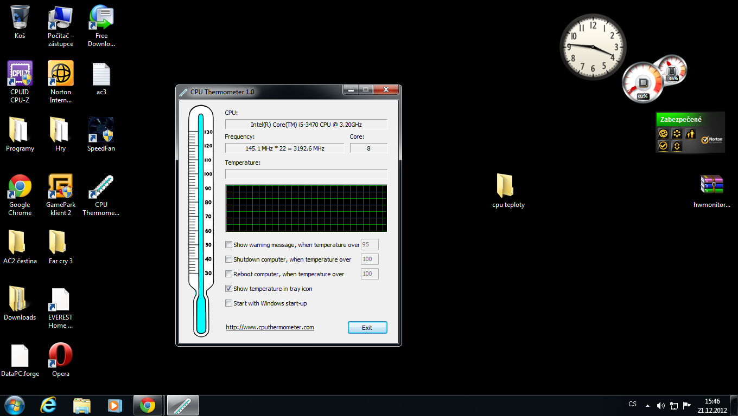Screen dimensions: 738x416
Task: Open the Action Center flag icon
Action: coord(687,405)
